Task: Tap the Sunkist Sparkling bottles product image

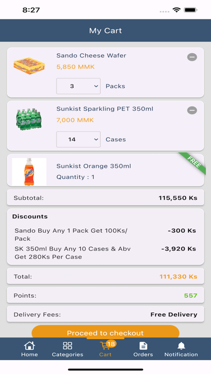Action: [29, 119]
